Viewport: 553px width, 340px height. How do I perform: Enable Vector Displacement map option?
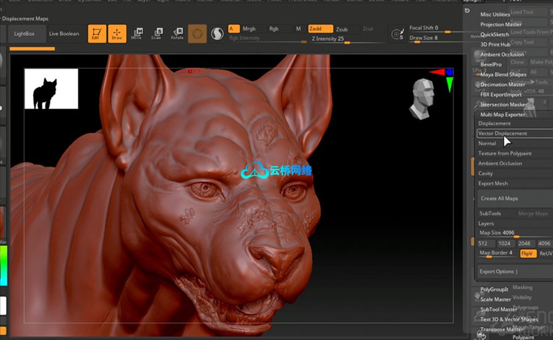pyautogui.click(x=503, y=133)
